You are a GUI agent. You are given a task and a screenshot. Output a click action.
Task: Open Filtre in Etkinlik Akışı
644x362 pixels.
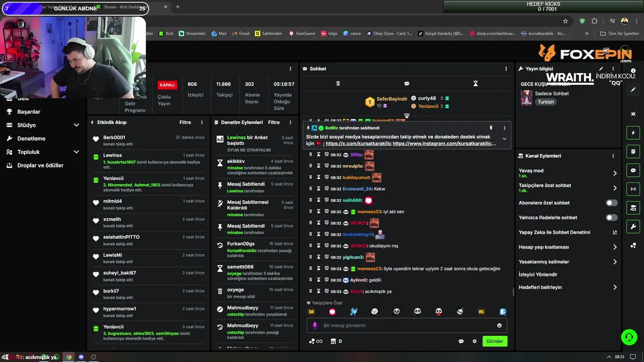185,122
